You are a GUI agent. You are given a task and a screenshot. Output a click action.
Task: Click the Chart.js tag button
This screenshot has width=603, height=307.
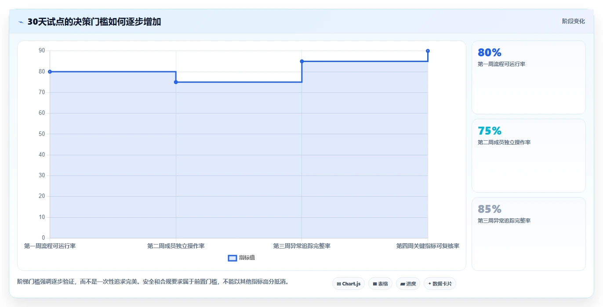coord(349,284)
